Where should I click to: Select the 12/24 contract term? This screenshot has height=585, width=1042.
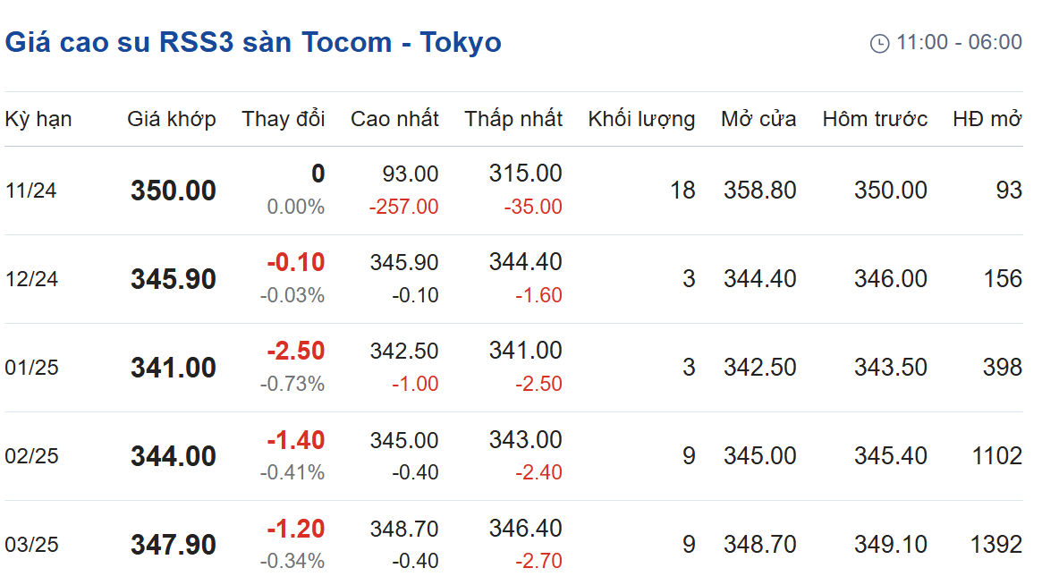click(x=31, y=278)
